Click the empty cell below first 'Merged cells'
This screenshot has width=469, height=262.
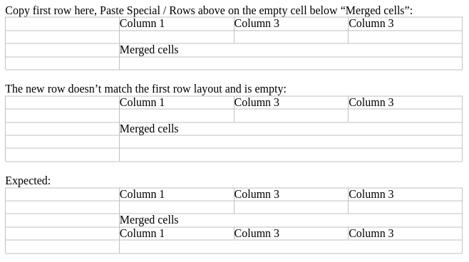(x=291, y=63)
